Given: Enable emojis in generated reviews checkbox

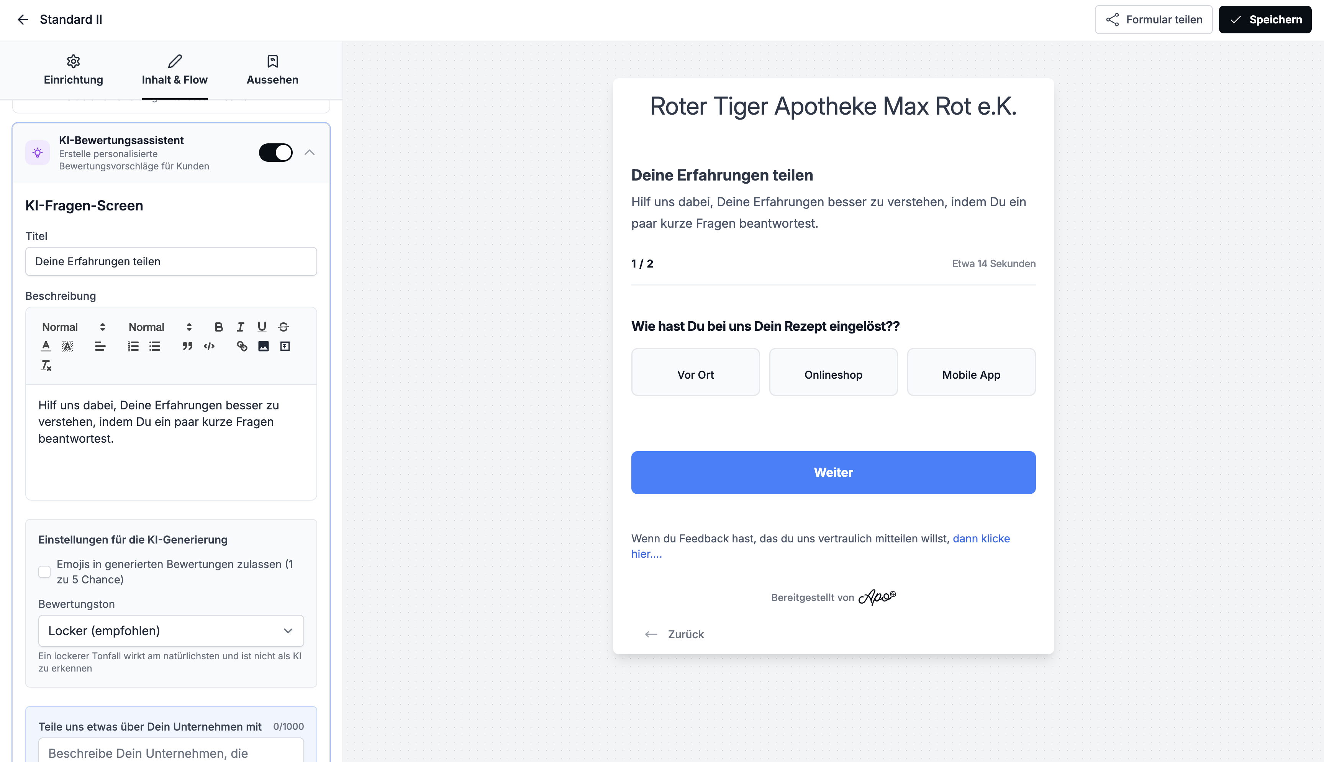Looking at the screenshot, I should [x=44, y=571].
